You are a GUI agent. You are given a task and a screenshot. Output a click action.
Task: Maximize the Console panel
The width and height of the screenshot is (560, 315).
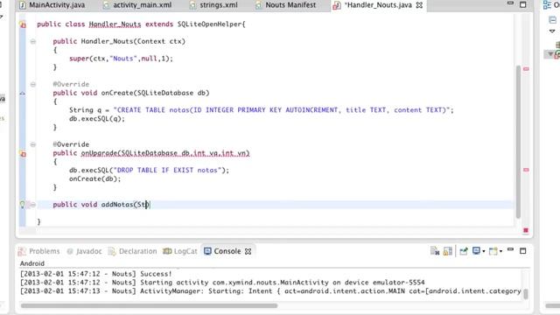point(523,251)
